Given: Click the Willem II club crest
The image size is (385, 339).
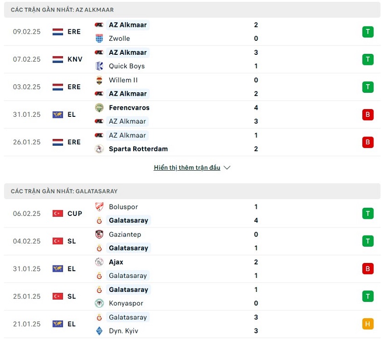Looking at the screenshot, I should pyautogui.click(x=99, y=80).
